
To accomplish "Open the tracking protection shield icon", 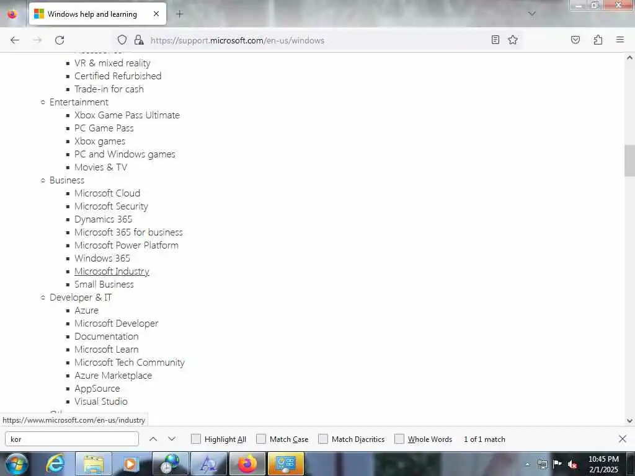I will point(122,40).
